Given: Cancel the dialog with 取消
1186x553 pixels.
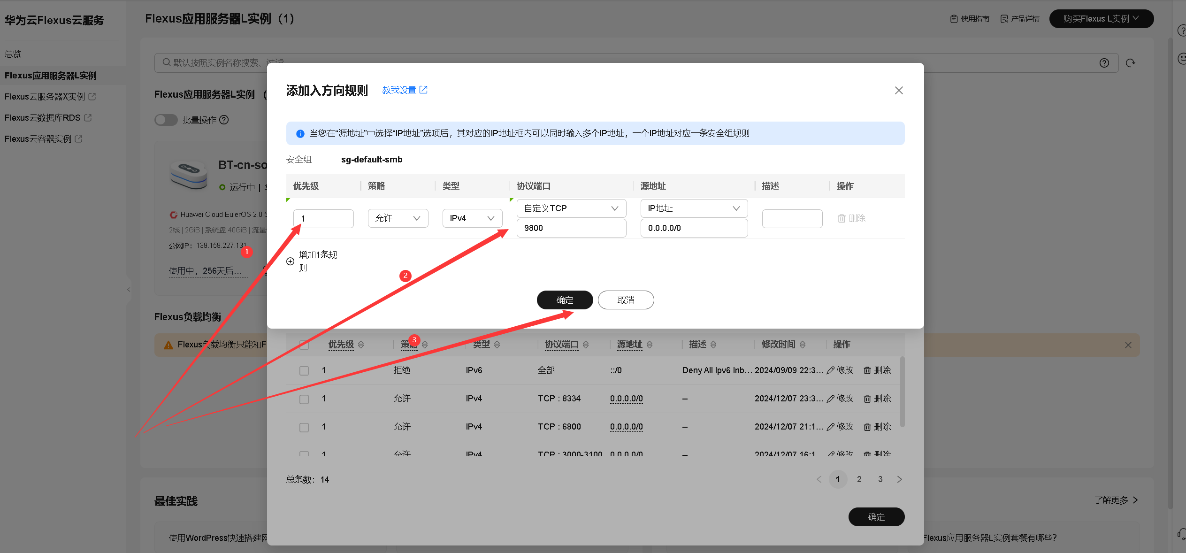Looking at the screenshot, I should pos(626,300).
